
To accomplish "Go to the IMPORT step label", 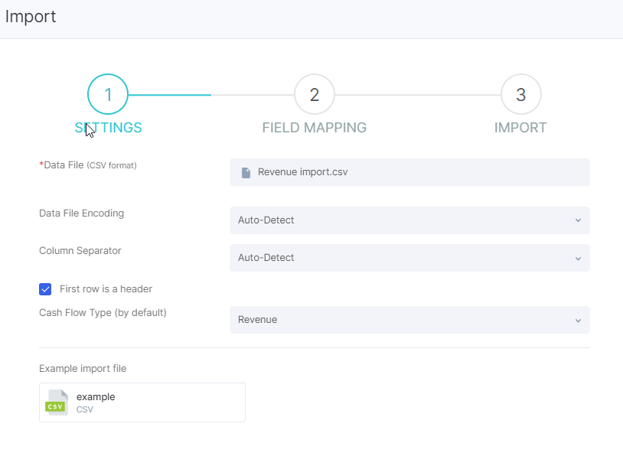I will pyautogui.click(x=520, y=128).
